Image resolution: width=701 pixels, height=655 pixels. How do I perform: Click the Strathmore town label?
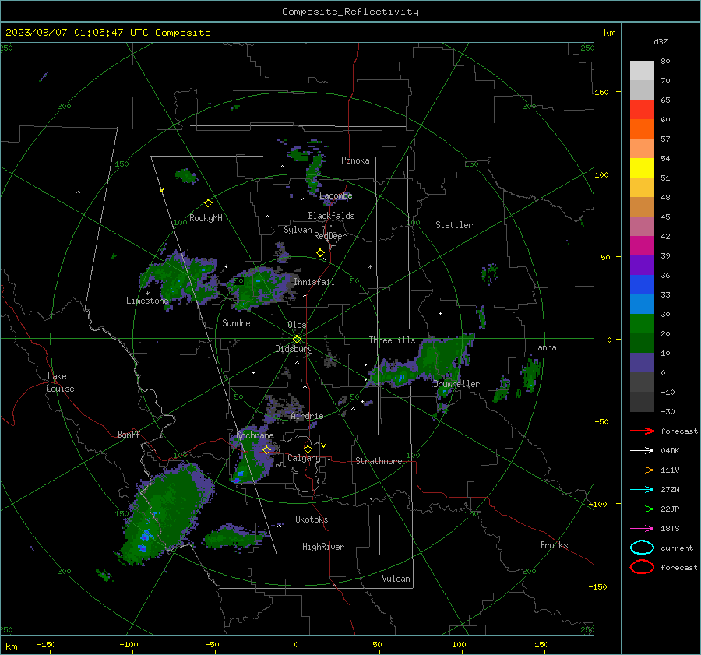379,461
